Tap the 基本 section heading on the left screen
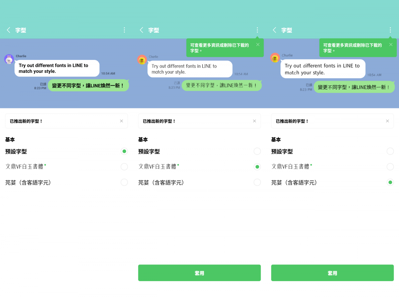 (10, 139)
